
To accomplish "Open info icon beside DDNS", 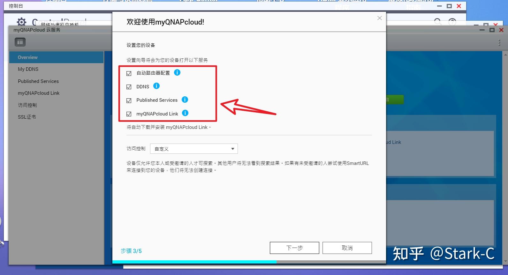I will coord(156,86).
